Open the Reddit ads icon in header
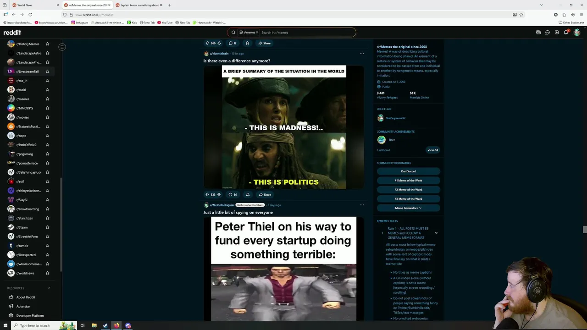The height and width of the screenshot is (330, 587). point(538,33)
